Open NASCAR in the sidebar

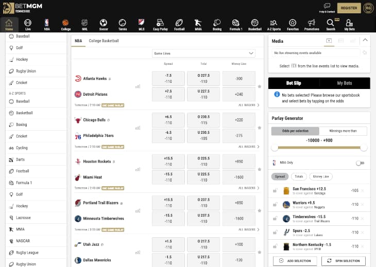pos(36,241)
